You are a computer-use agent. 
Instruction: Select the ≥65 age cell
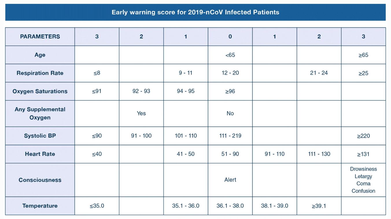pos(363,55)
